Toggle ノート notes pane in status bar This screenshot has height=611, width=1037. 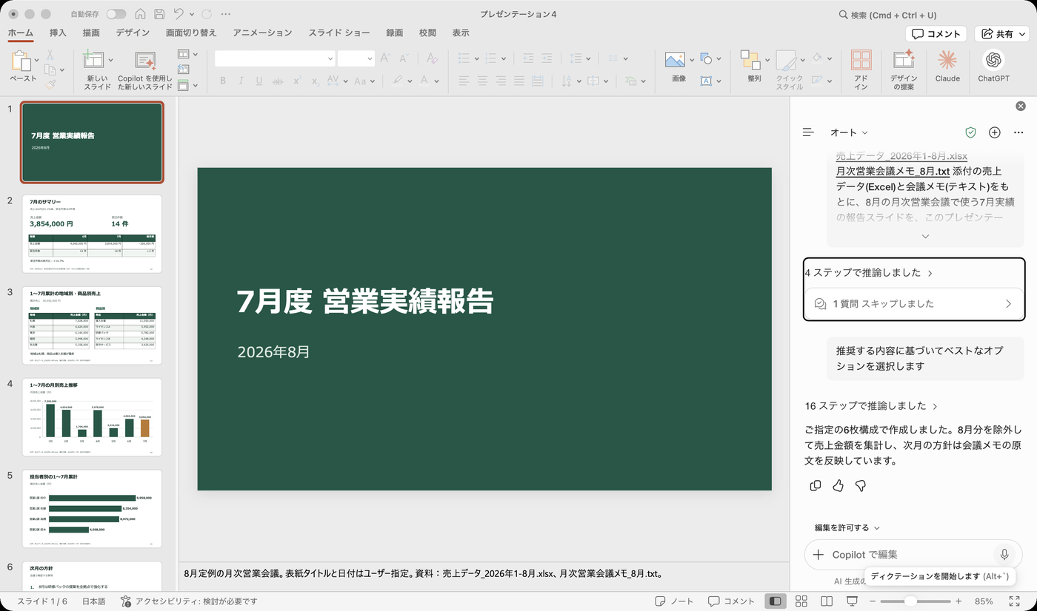(x=674, y=601)
